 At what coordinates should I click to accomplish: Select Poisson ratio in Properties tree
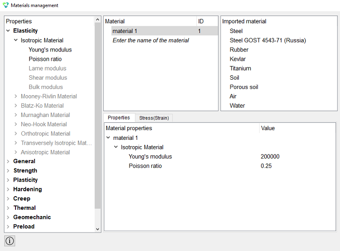(45, 59)
